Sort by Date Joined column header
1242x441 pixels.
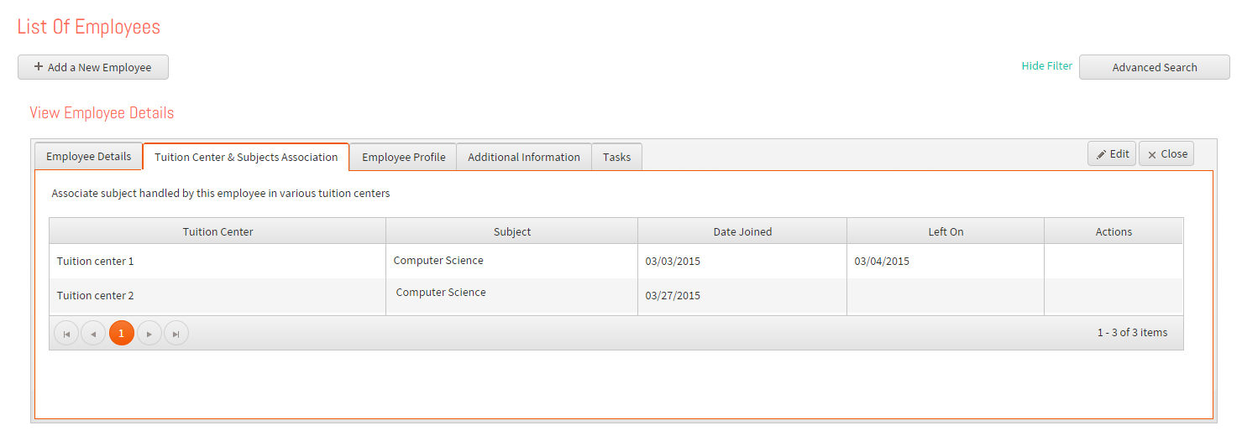(x=742, y=231)
